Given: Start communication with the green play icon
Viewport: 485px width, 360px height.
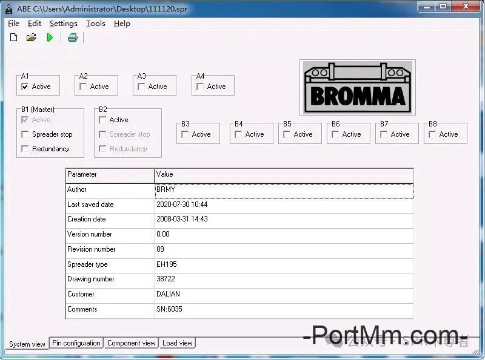Looking at the screenshot, I should click(x=51, y=37).
